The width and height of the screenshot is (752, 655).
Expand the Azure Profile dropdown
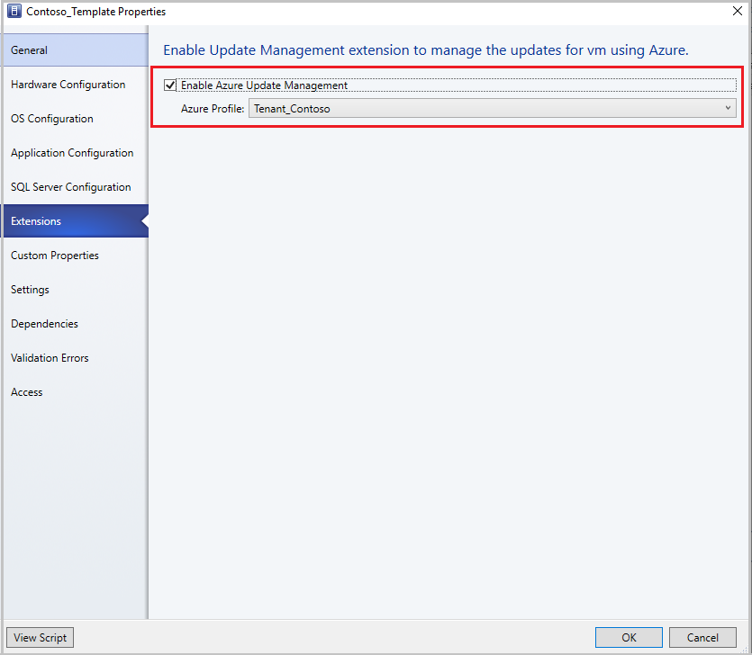pyautogui.click(x=492, y=108)
